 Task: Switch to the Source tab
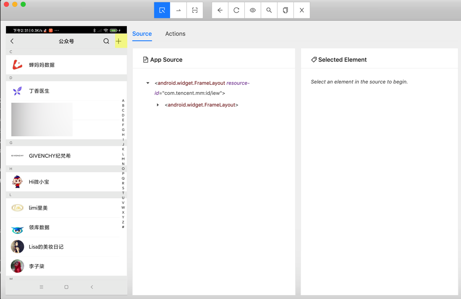click(142, 34)
